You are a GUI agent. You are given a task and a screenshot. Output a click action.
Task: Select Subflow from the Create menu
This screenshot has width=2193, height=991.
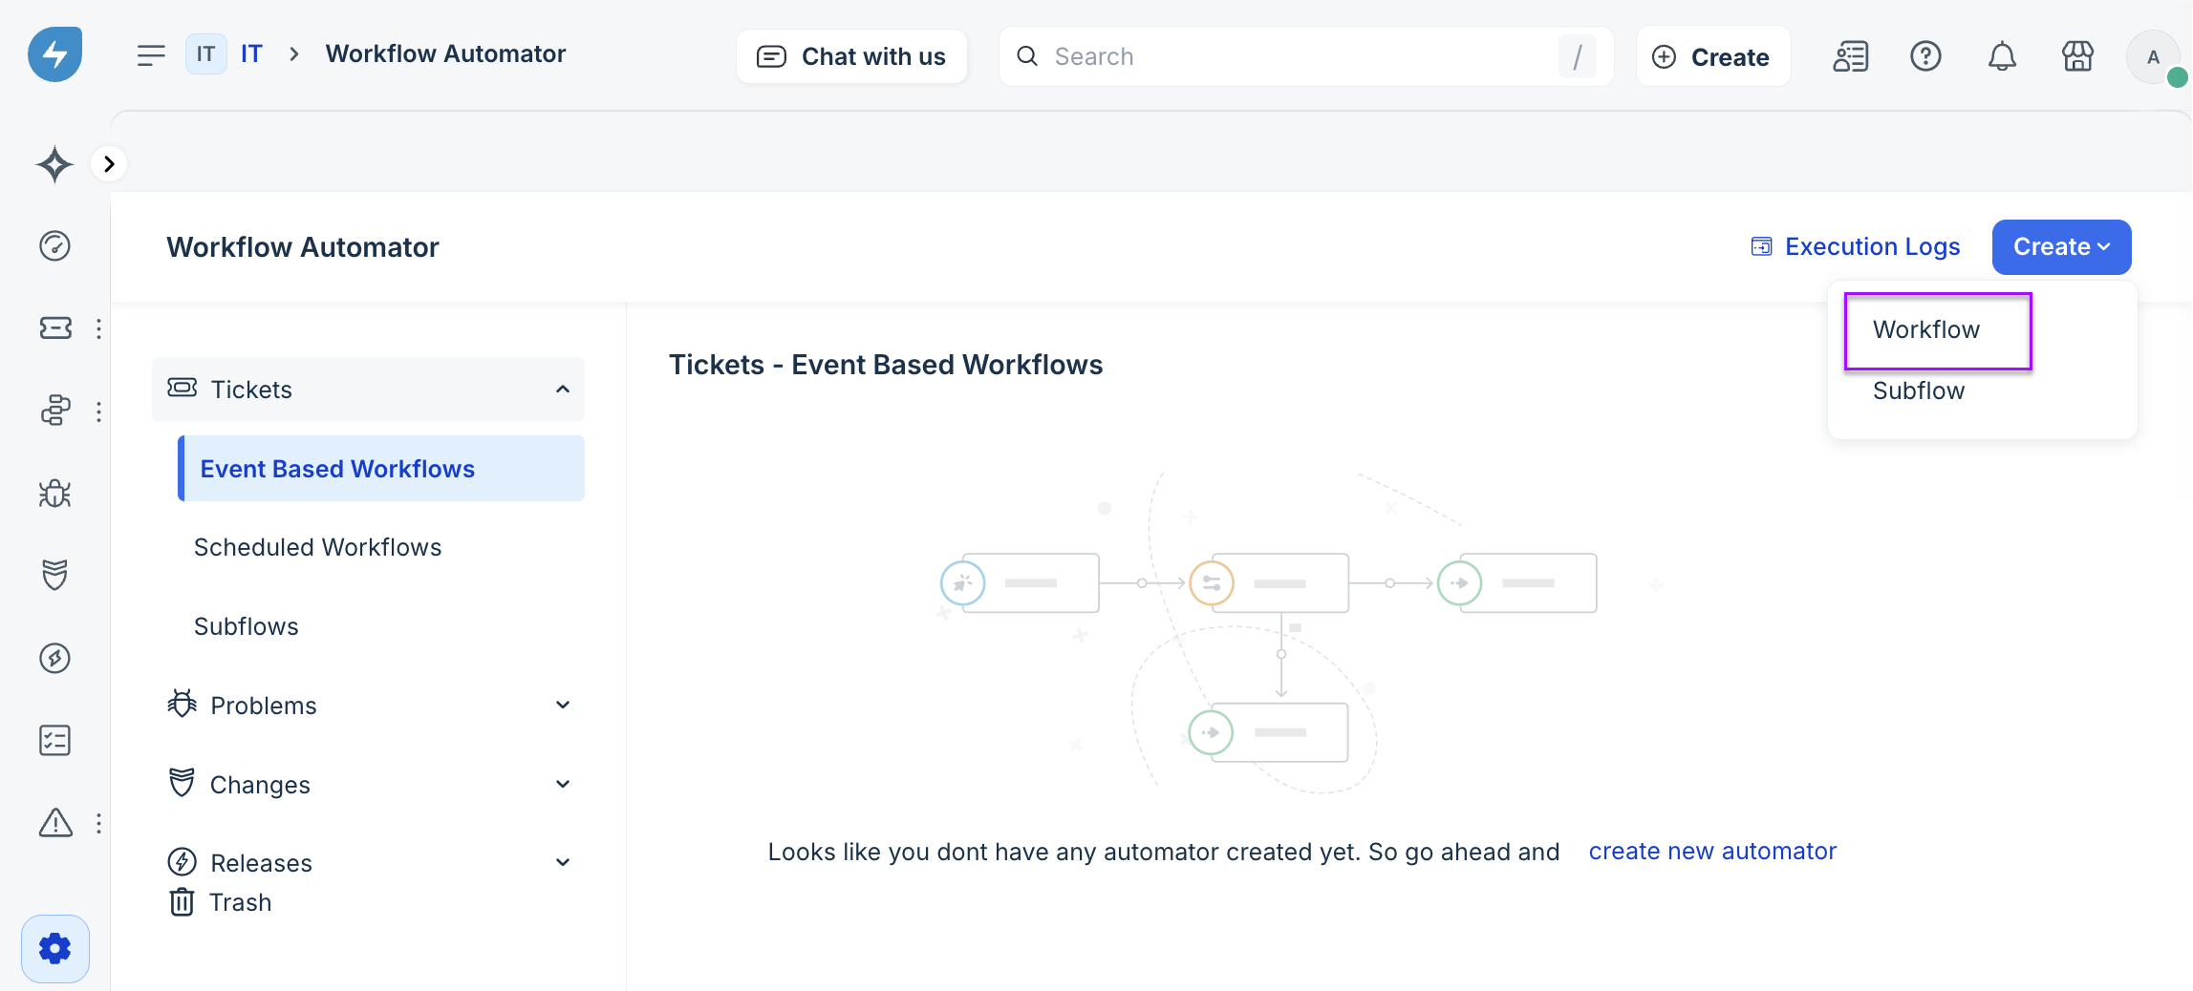[1919, 391]
